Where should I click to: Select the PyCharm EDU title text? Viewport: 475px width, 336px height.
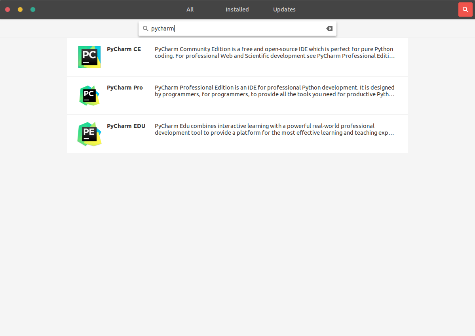click(x=126, y=126)
